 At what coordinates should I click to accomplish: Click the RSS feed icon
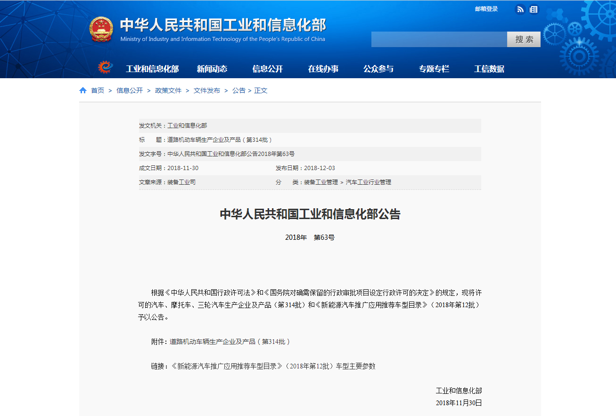click(520, 9)
